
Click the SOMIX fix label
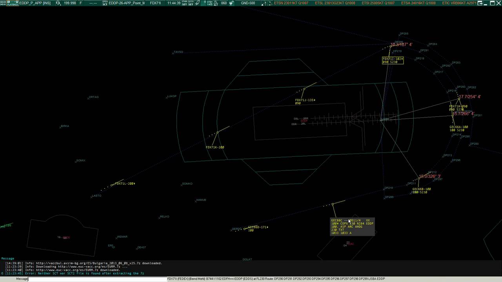81,160
